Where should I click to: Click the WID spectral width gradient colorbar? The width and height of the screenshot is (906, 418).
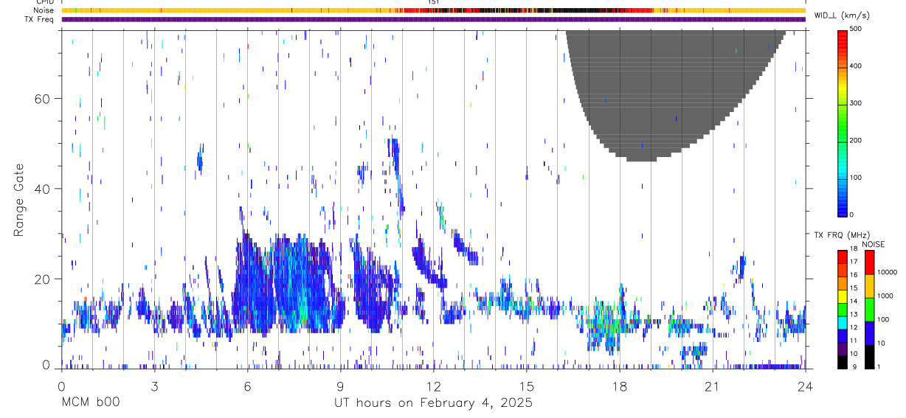(x=842, y=122)
